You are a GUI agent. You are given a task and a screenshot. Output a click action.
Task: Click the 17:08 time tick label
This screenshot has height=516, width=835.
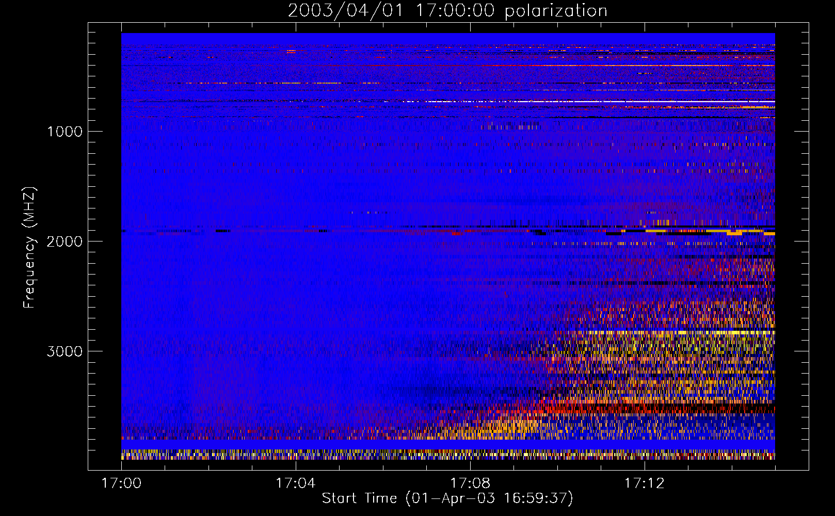(470, 483)
